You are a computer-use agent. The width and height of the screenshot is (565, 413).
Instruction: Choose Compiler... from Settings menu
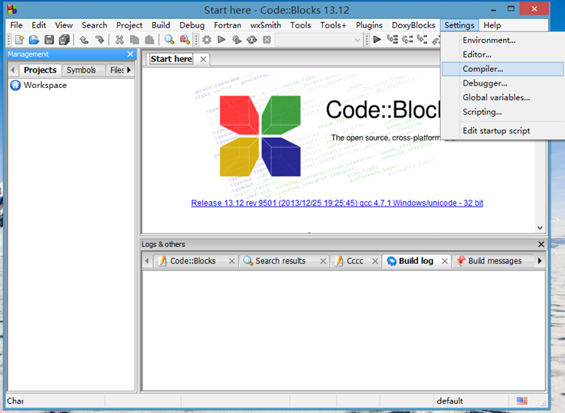[x=503, y=69]
